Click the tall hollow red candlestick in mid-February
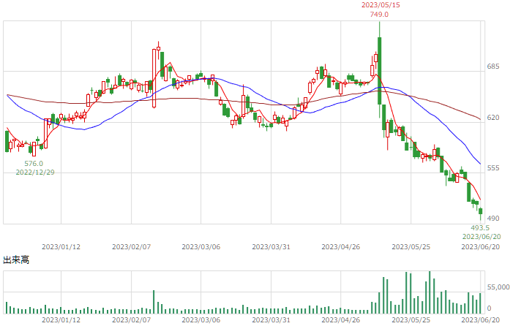510x326 pixels. tap(154, 78)
